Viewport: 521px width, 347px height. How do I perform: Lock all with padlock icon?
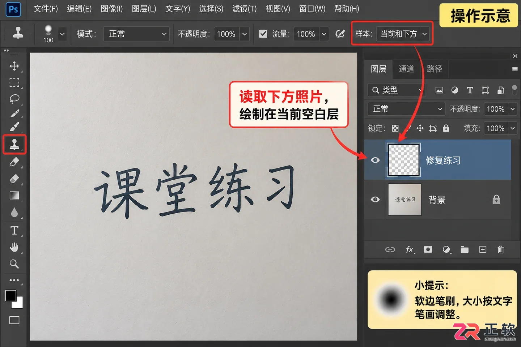coord(446,128)
